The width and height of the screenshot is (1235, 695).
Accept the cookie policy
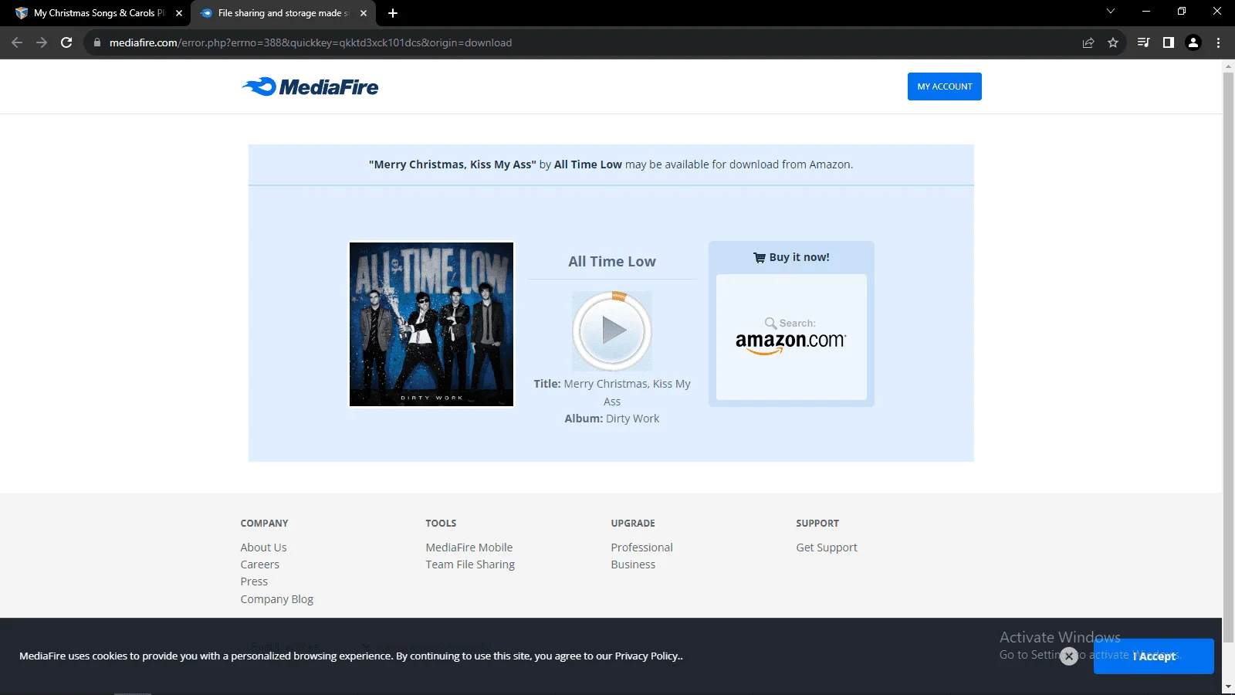coord(1153,656)
